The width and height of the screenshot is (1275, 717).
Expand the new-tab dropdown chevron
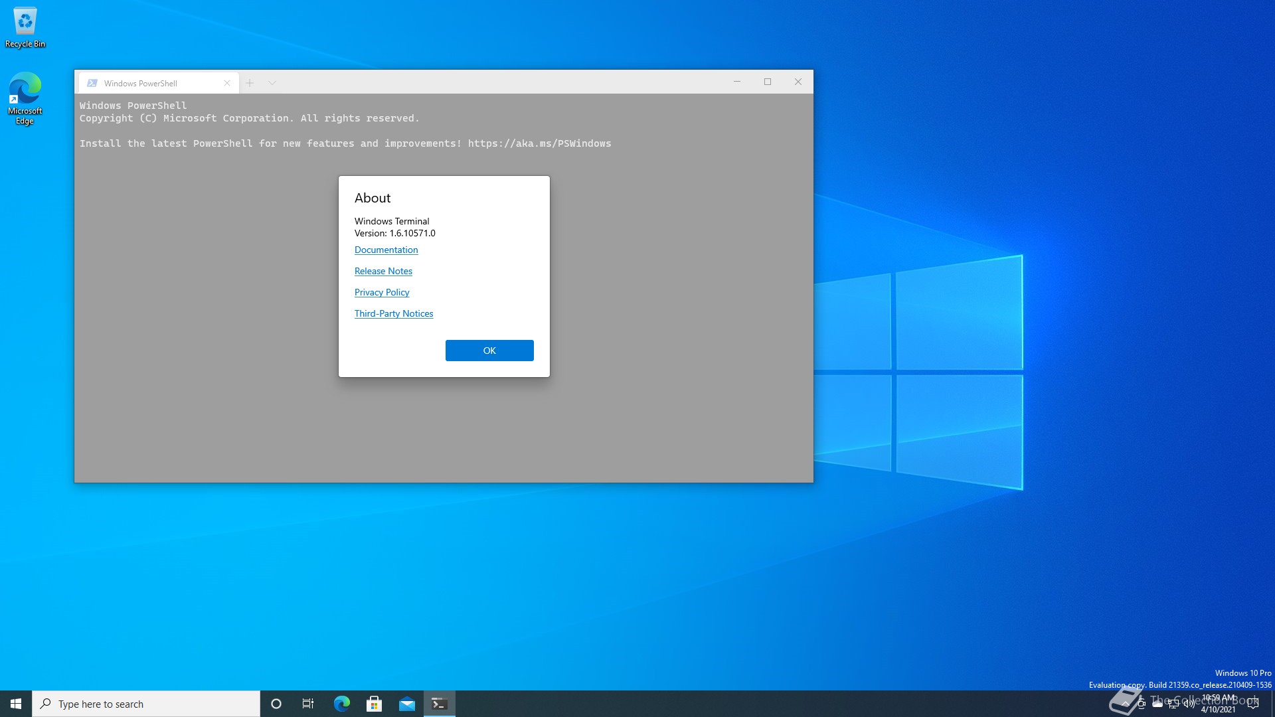(272, 83)
